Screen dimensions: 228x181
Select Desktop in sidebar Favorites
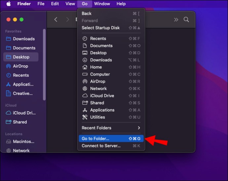(21, 57)
